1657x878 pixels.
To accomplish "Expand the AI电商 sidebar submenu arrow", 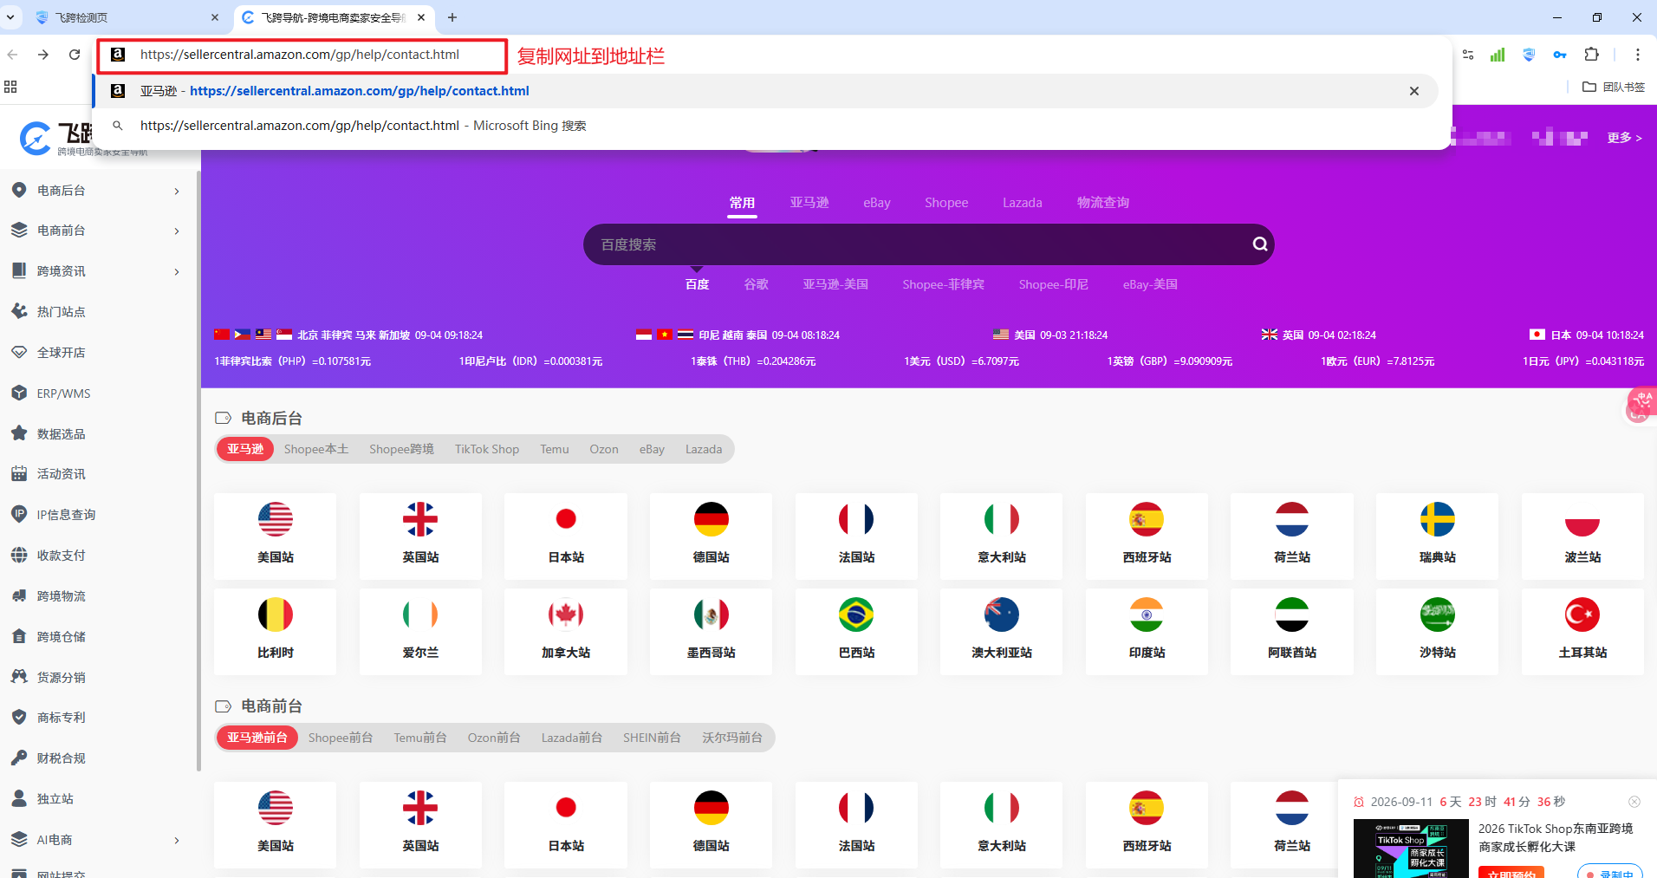I will [177, 840].
